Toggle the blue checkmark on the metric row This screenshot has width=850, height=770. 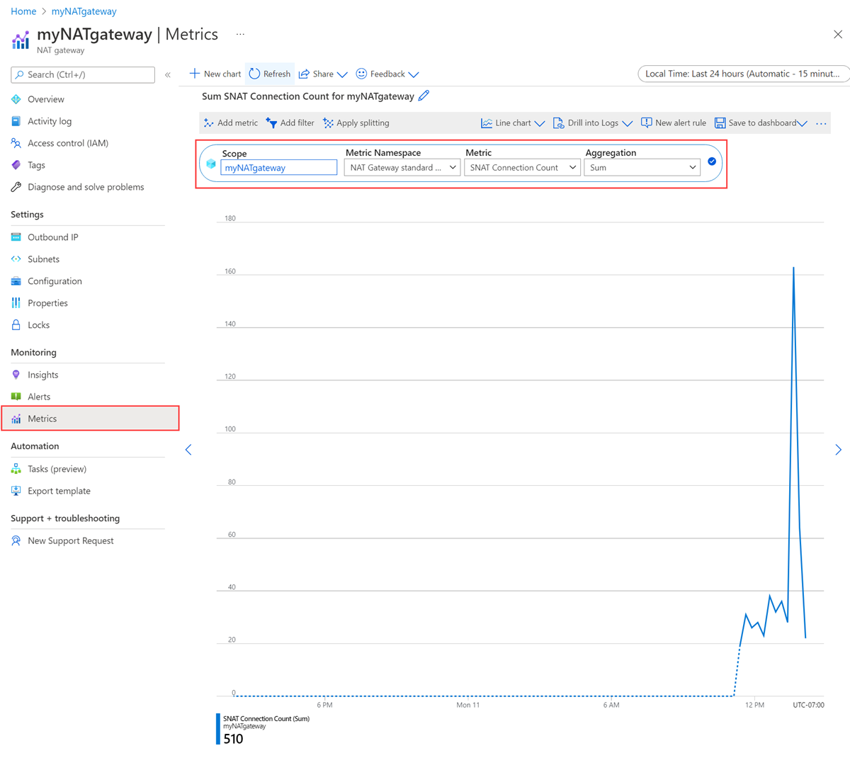tap(712, 162)
